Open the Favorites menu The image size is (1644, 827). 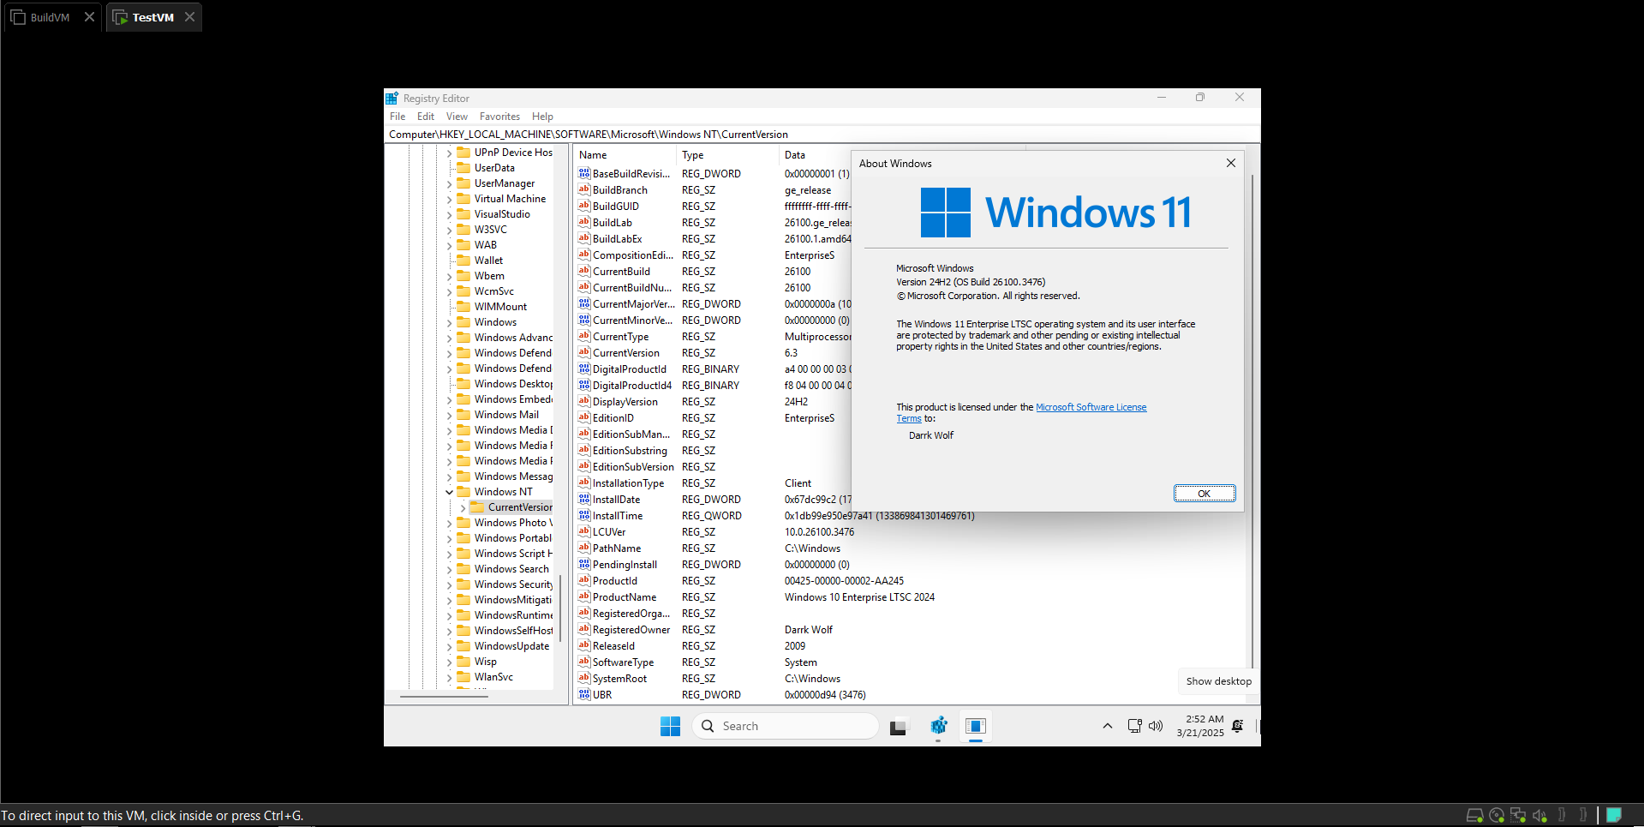coord(499,117)
